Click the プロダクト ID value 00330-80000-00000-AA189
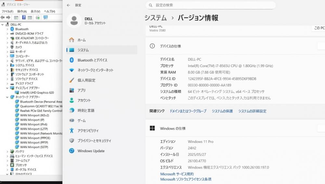Image resolution: width=325 pixels, height=184 pixels. pyautogui.click(x=209, y=85)
